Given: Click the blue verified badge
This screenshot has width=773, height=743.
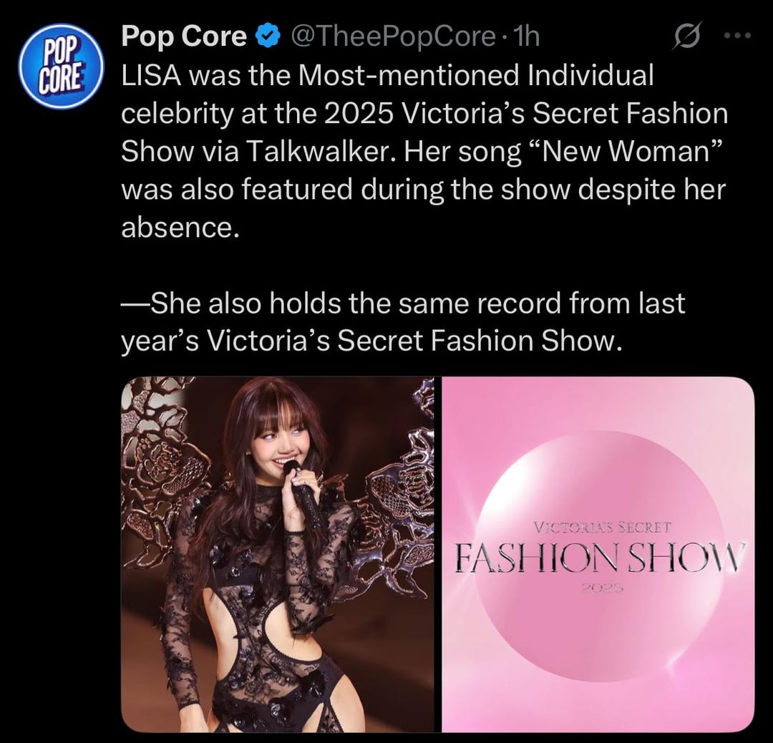Looking at the screenshot, I should [x=267, y=37].
